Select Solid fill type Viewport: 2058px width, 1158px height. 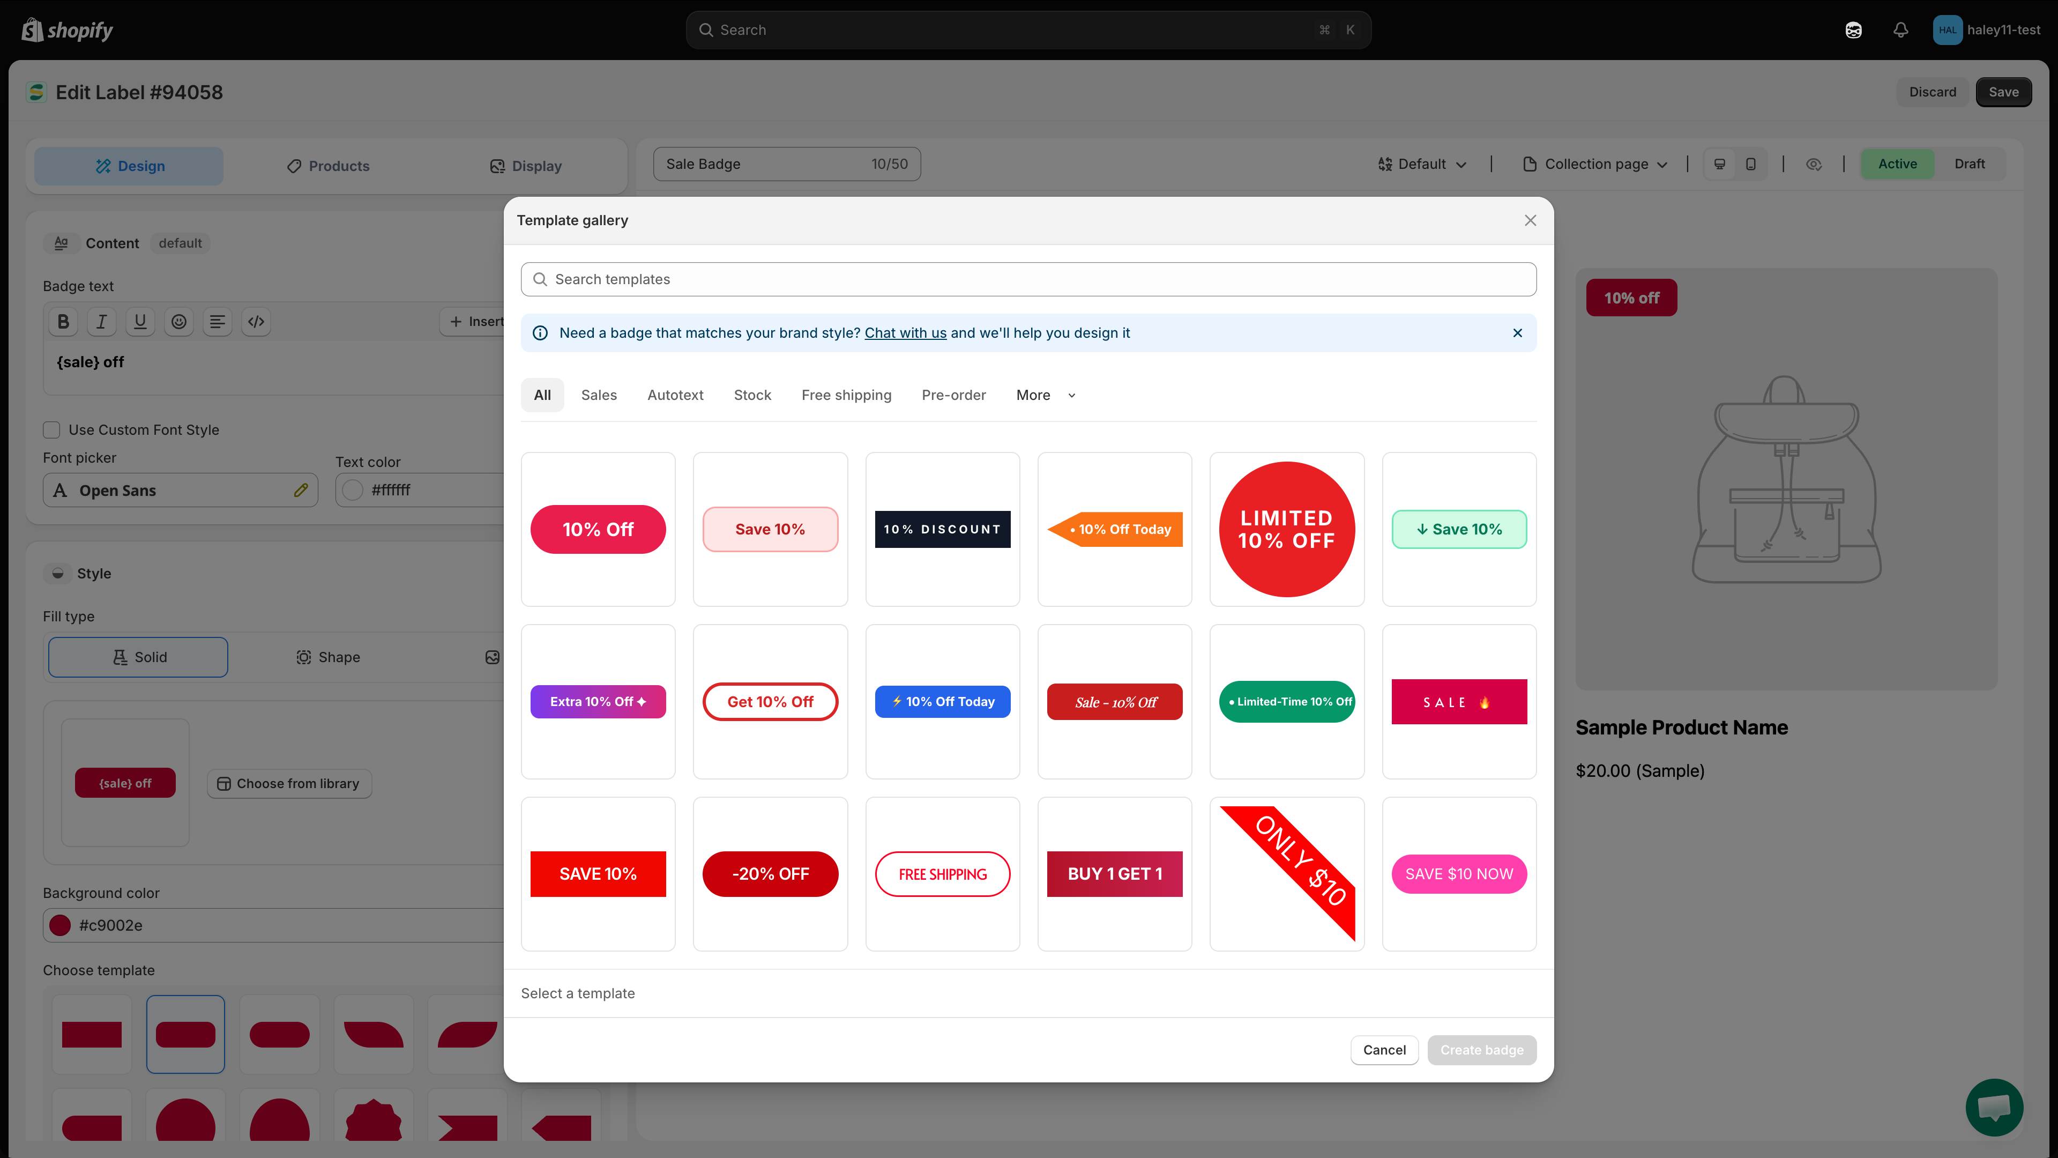[138, 657]
